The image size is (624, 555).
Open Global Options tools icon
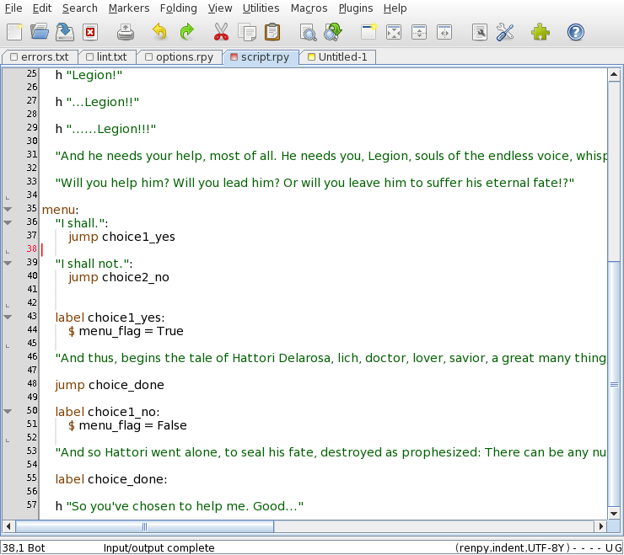pos(505,33)
